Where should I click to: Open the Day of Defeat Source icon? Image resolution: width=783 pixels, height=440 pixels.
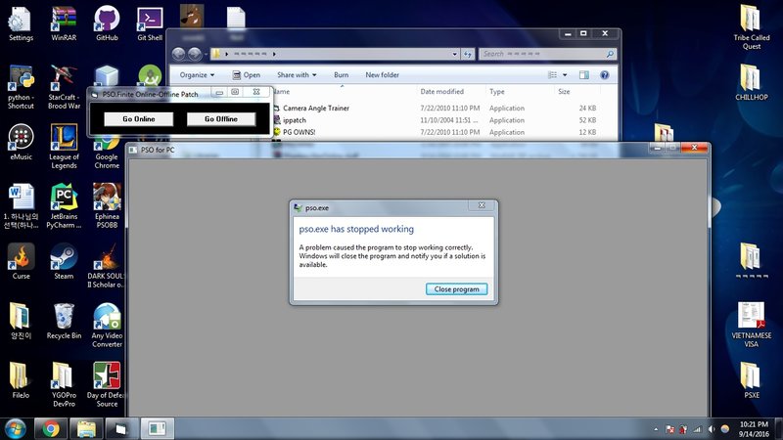click(x=106, y=384)
